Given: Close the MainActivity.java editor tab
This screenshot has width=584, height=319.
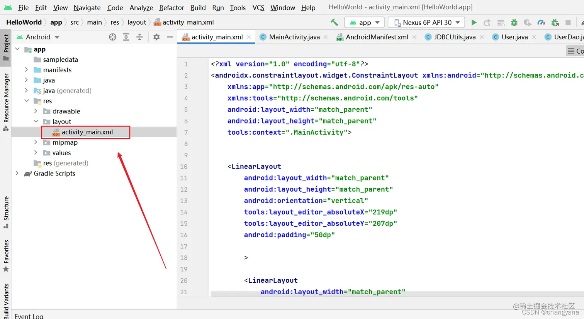Looking at the screenshot, I should click(326, 37).
